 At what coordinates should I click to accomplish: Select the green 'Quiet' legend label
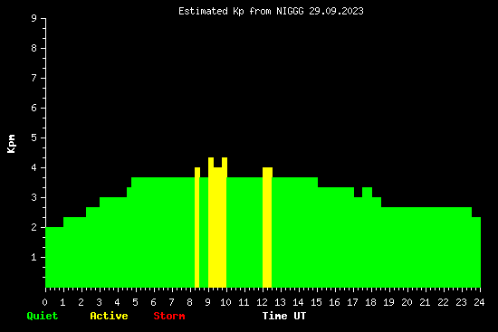[43, 316]
